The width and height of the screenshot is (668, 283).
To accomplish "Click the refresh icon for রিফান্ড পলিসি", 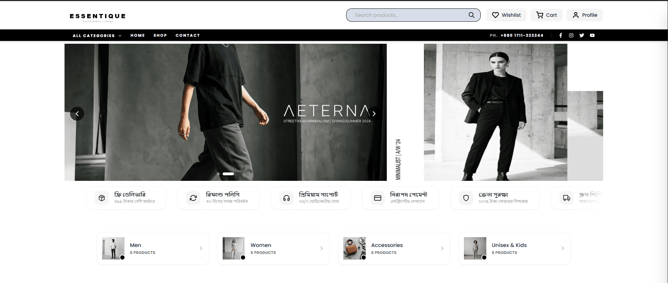I will coord(193,198).
